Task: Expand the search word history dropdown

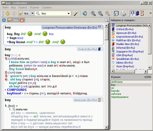Action: coord(69,13)
